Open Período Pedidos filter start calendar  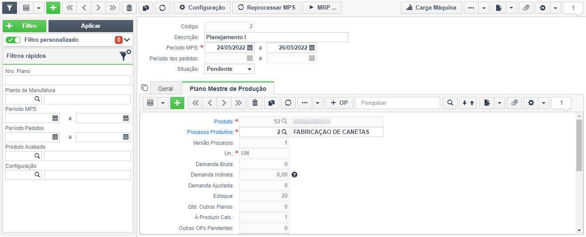tap(55, 137)
